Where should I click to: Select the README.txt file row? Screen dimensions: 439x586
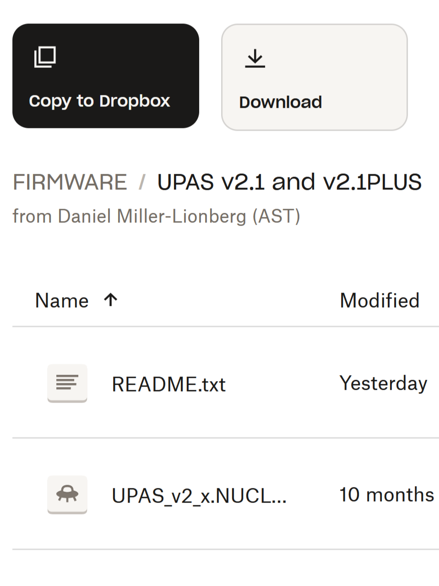[220, 384]
